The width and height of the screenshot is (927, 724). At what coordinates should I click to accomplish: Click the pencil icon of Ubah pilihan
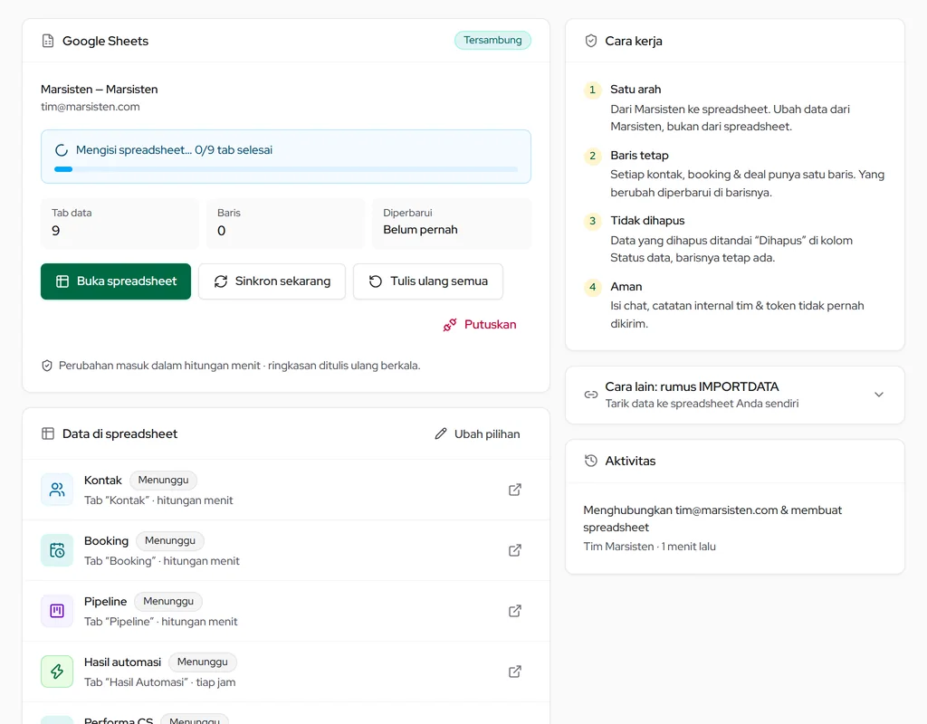(441, 433)
